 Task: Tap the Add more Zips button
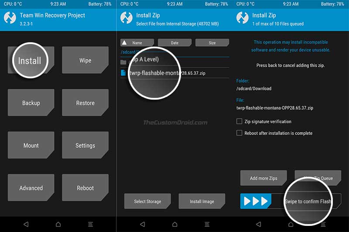tap(263, 178)
